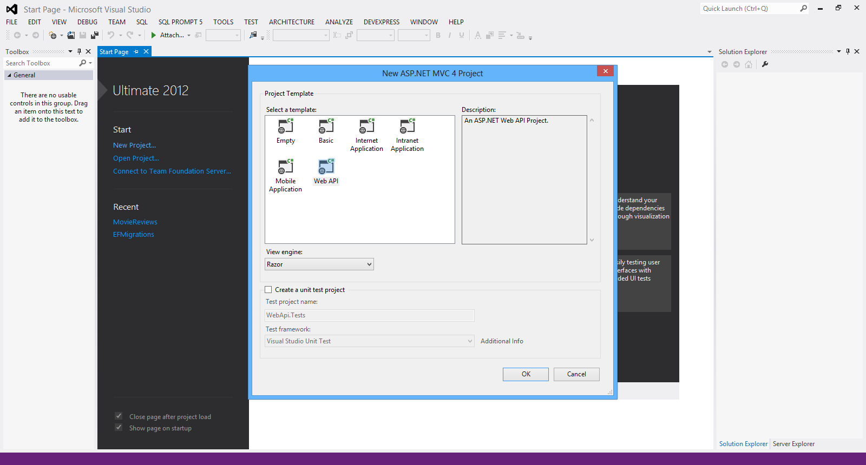Enable Create a unit test project
Image resolution: width=866 pixels, height=465 pixels.
tap(268, 290)
